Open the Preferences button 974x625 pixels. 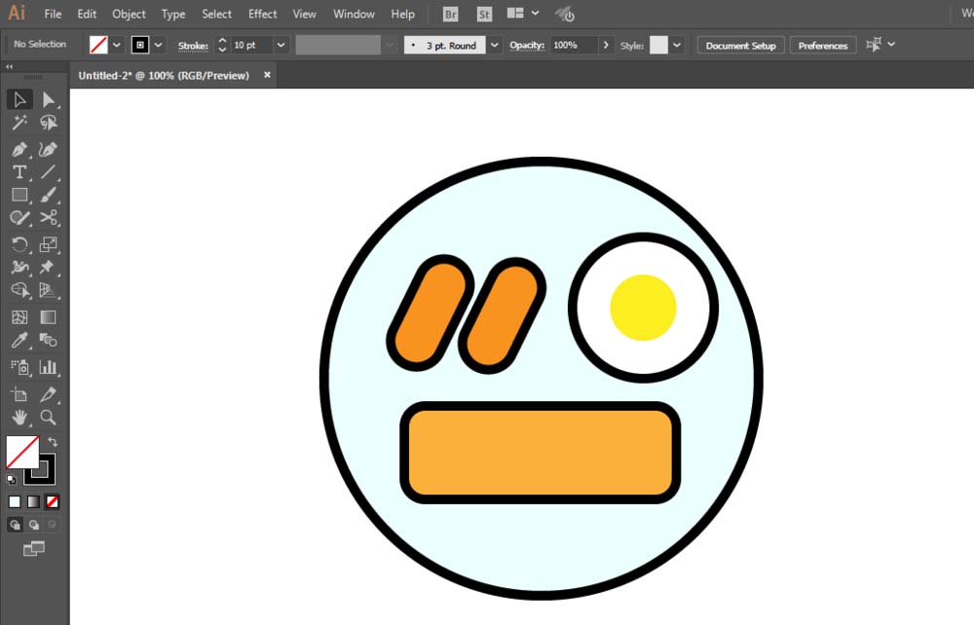pyautogui.click(x=823, y=46)
